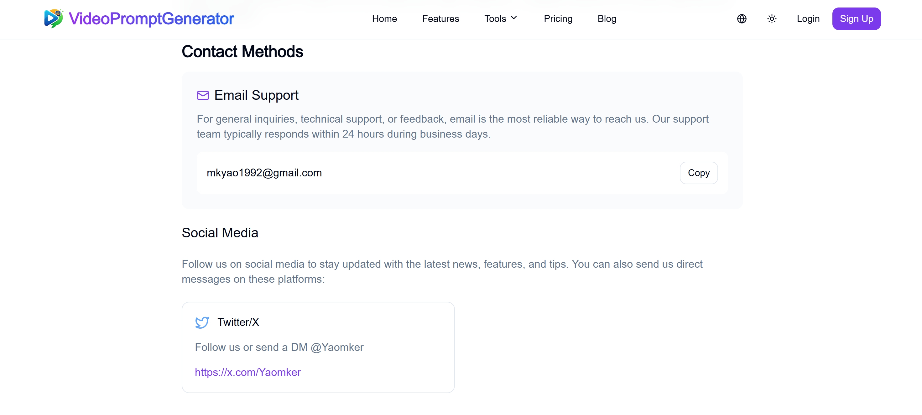The width and height of the screenshot is (922, 415).
Task: Open the https://x.com/Yaomker link
Action: [248, 372]
